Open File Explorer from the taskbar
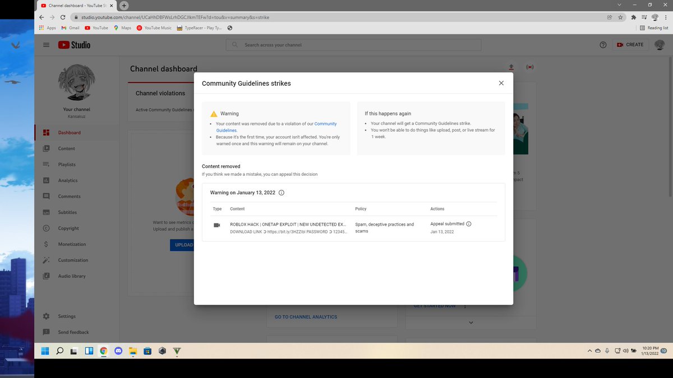Image resolution: width=673 pixels, height=378 pixels. (x=133, y=351)
